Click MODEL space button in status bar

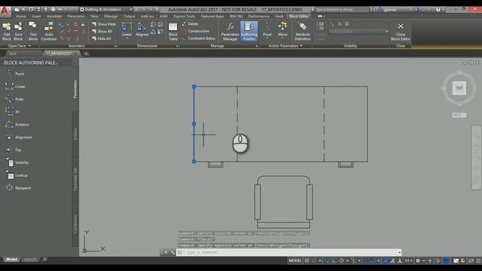(x=295, y=260)
